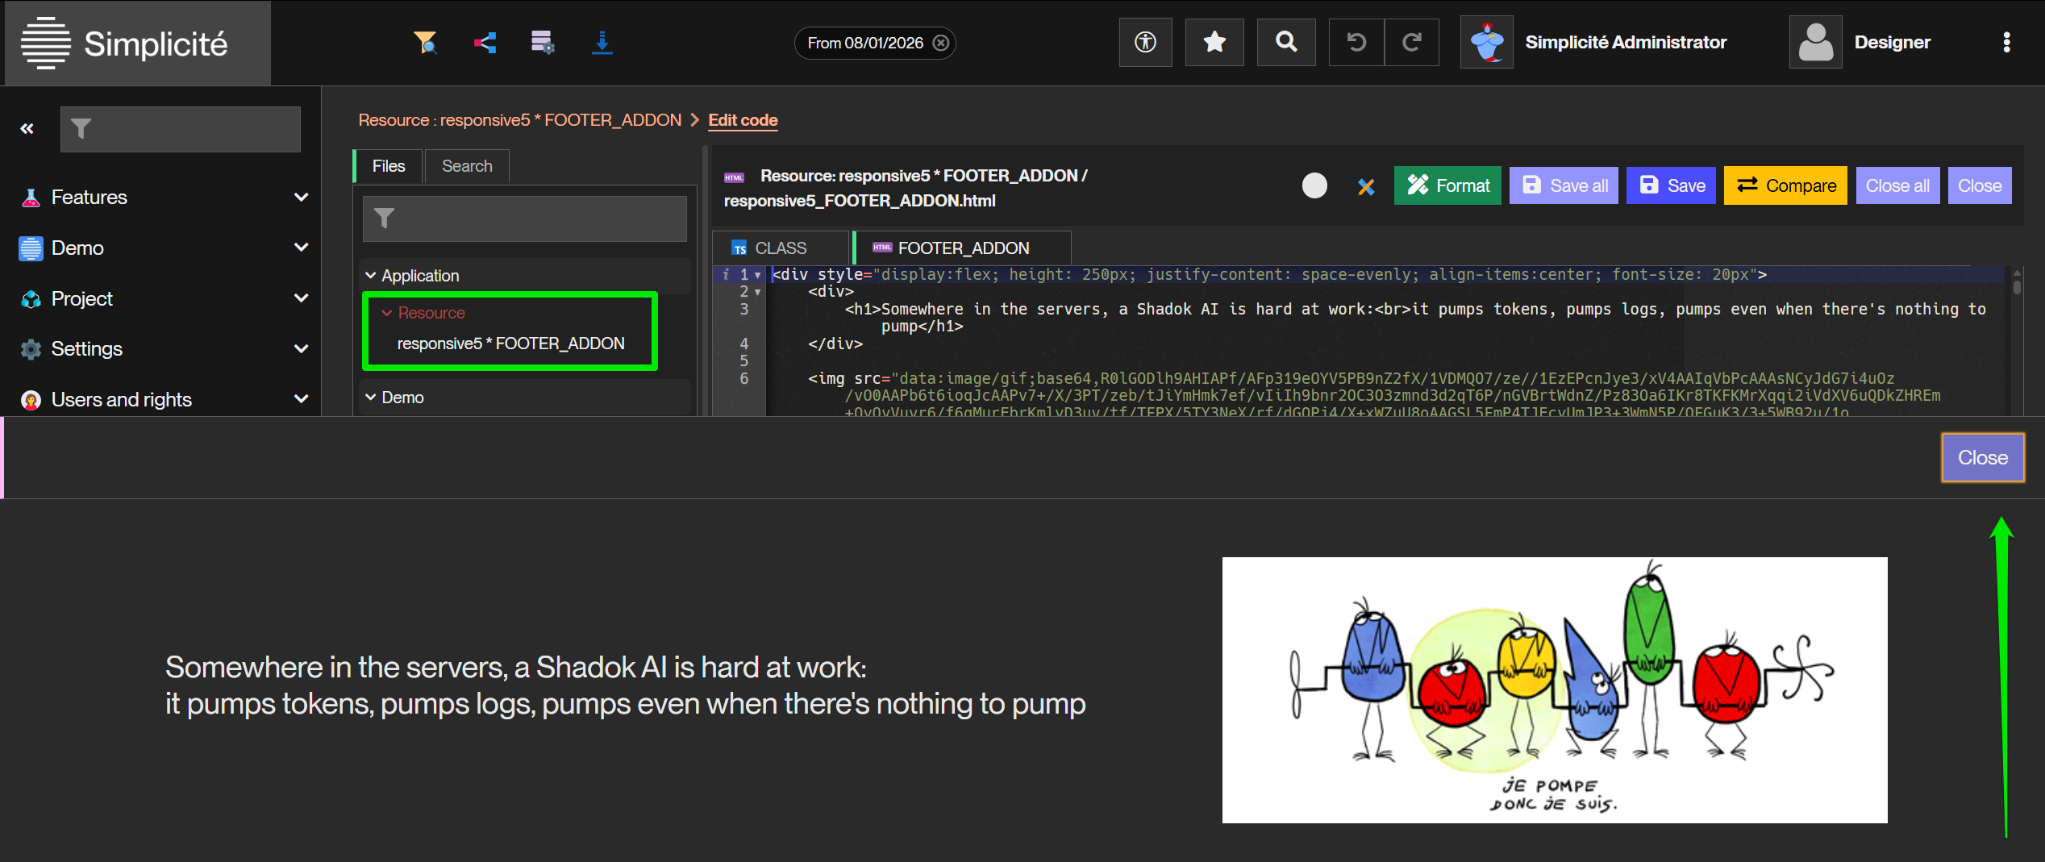Focus the left menu filter field
Viewport: 2045px width, 862px height.
181,129
